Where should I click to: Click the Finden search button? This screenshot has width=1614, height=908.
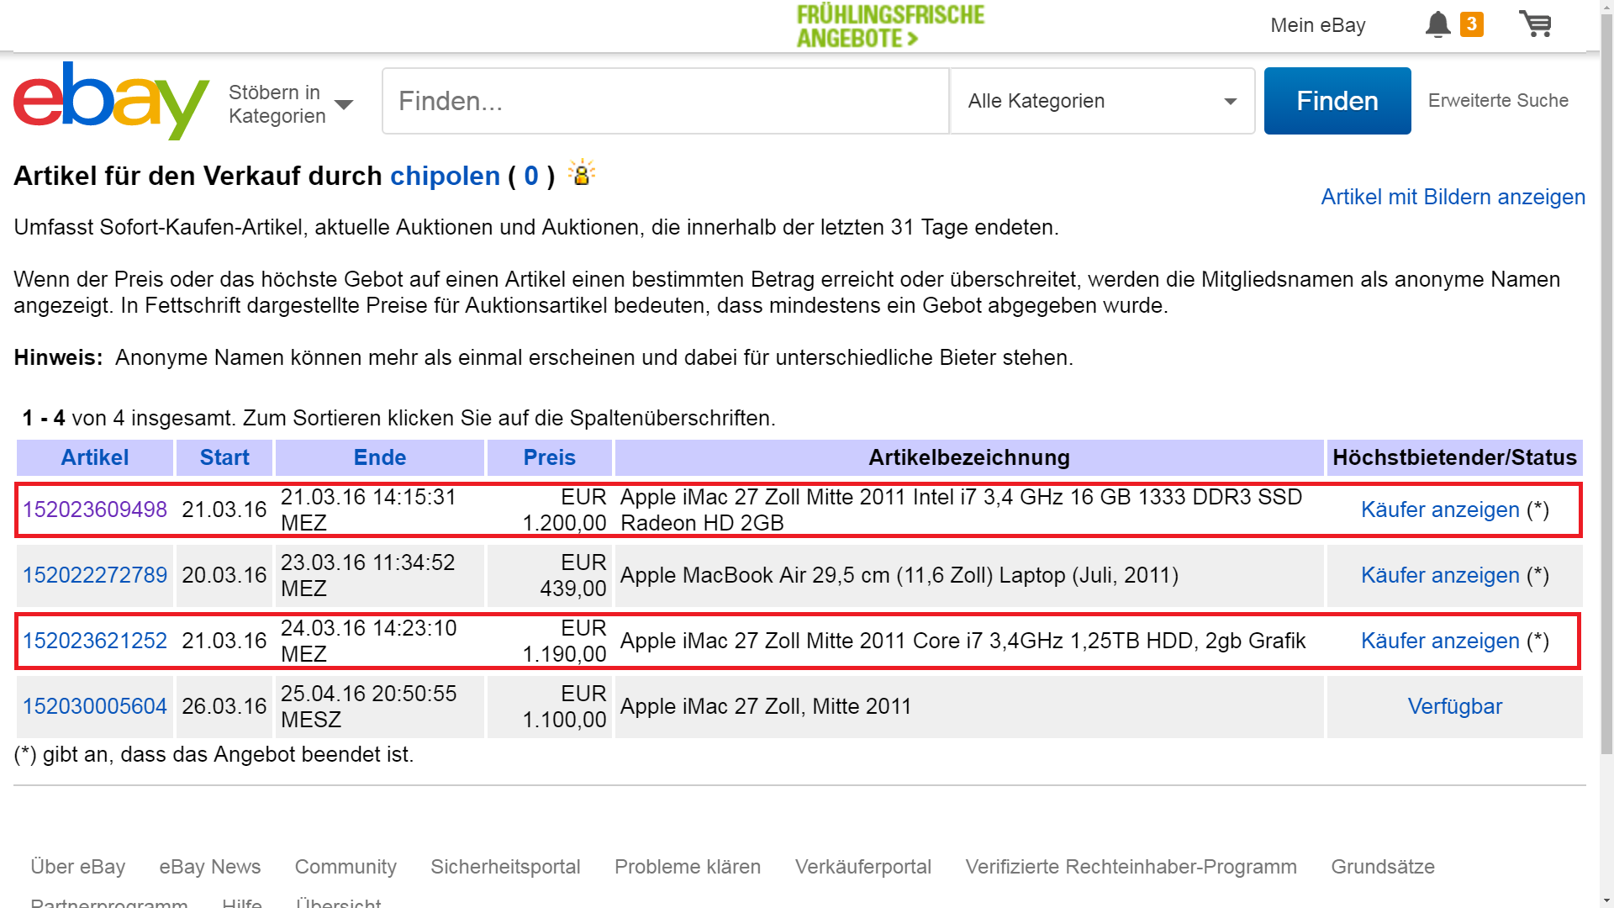1337,101
